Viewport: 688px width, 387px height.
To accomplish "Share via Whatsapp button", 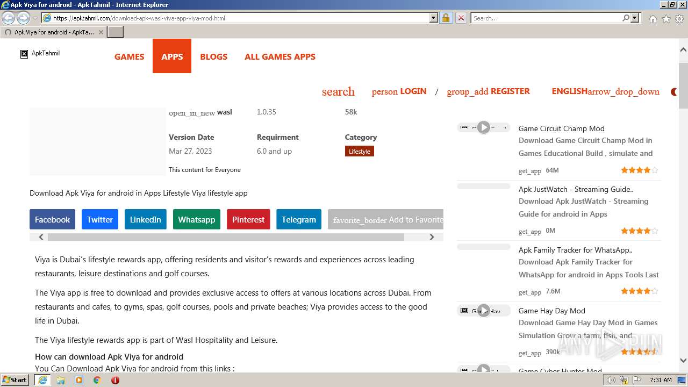I will tap(196, 219).
